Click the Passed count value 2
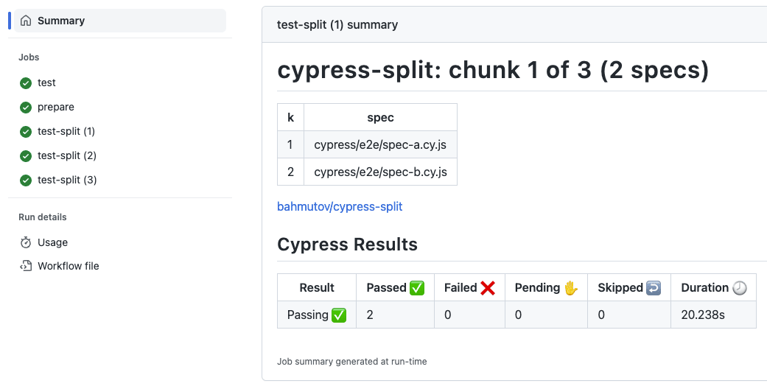This screenshot has height=386, width=767. coord(370,315)
